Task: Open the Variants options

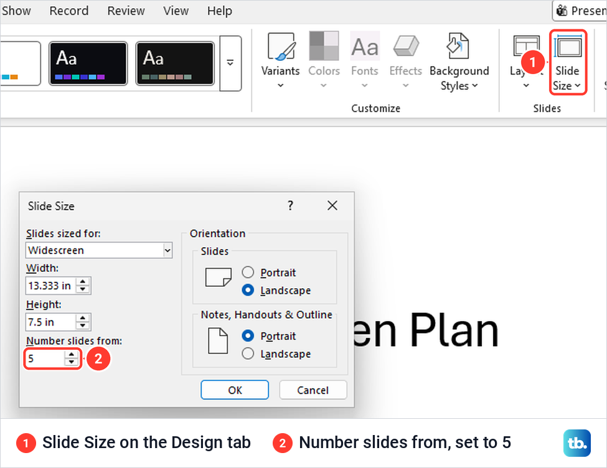Action: coord(281,60)
